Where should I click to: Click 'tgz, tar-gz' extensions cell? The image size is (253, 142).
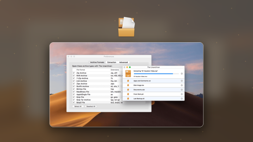point(115,100)
